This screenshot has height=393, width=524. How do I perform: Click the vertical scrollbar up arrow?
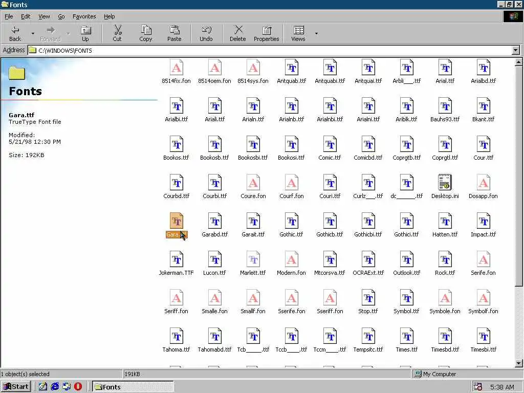(519, 62)
